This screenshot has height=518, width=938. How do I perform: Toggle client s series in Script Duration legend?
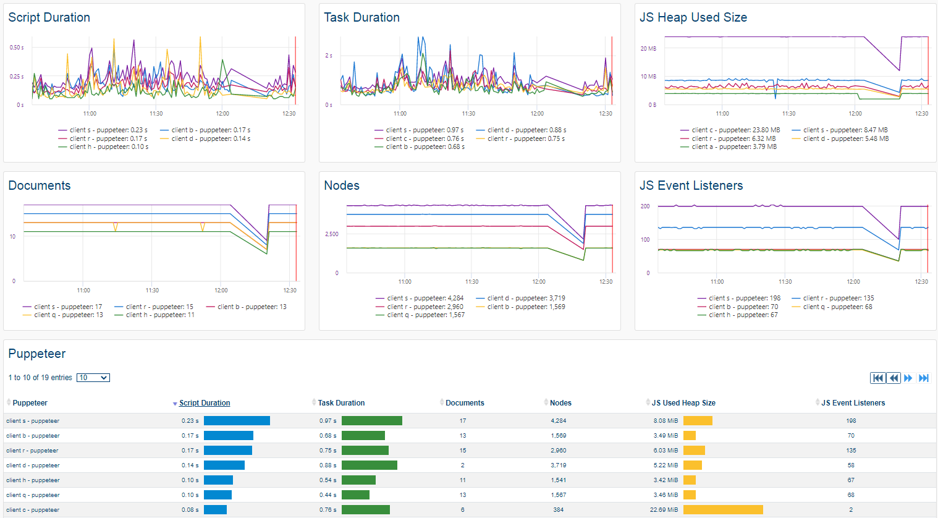coord(103,130)
